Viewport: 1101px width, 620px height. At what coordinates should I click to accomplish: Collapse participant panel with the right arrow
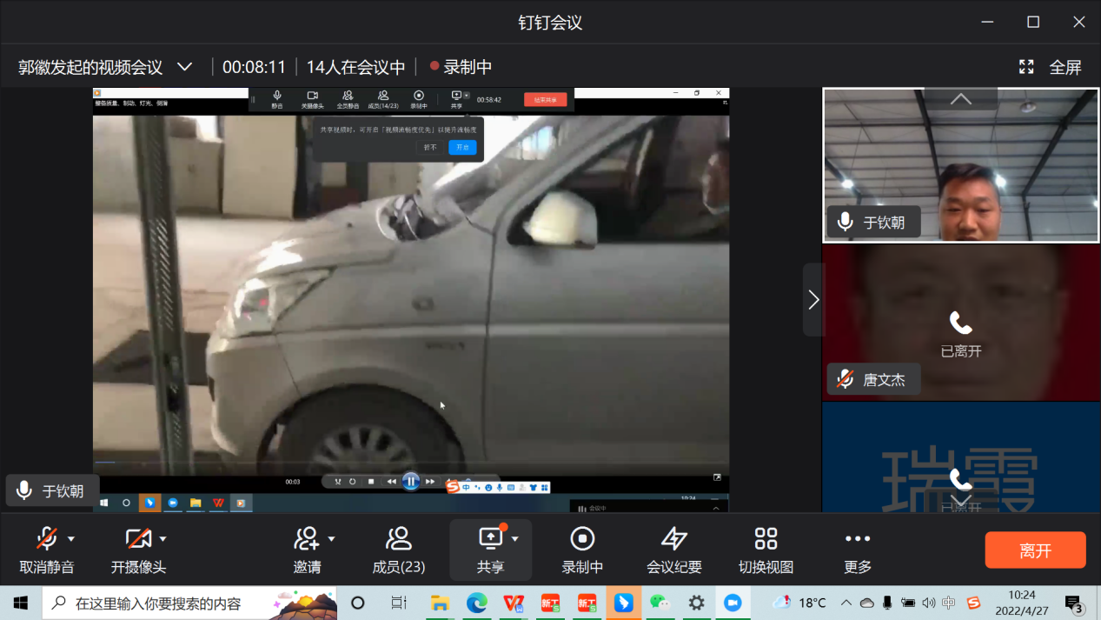(x=813, y=300)
